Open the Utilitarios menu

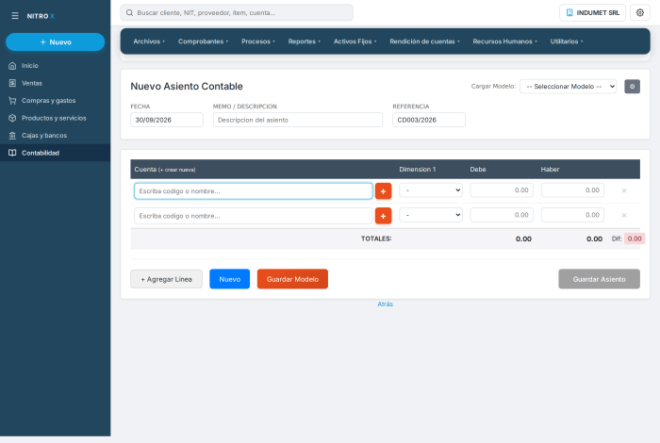point(567,41)
